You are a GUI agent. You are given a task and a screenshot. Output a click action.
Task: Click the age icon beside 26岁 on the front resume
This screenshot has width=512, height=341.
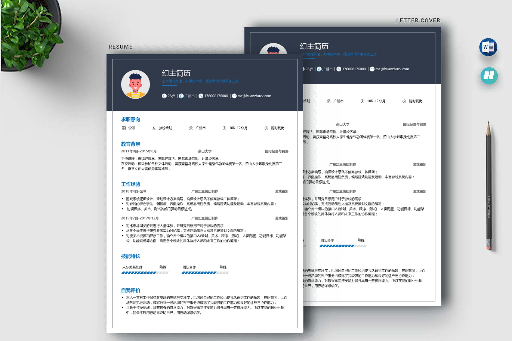point(164,96)
